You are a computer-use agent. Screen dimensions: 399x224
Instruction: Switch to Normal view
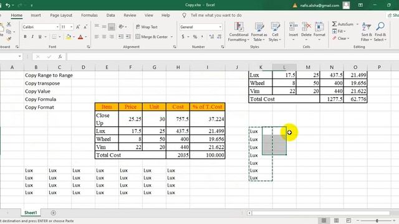pyautogui.click(x=324, y=220)
